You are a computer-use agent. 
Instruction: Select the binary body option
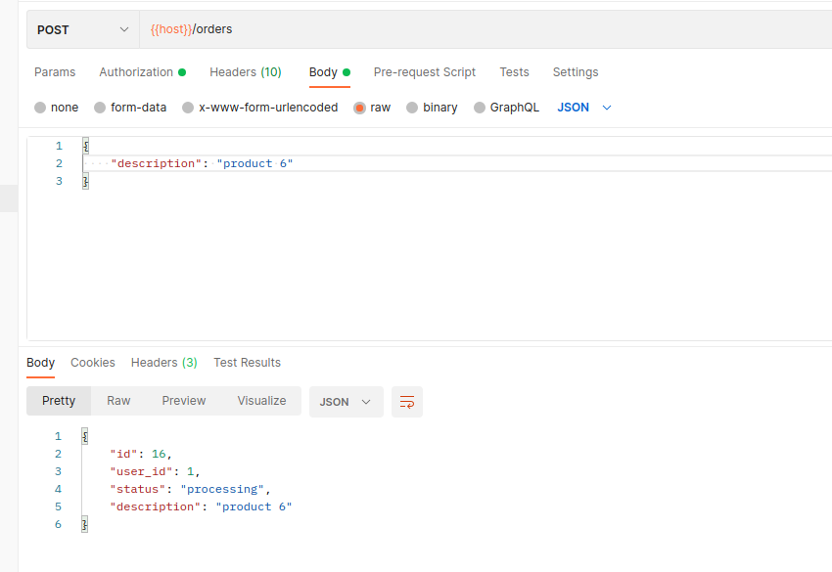[x=432, y=108]
